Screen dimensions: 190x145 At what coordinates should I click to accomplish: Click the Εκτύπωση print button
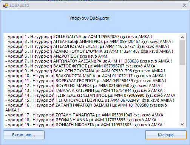24,135
